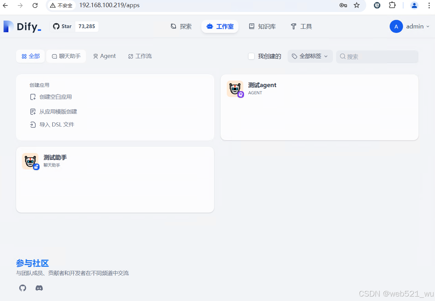Select the 工作流 filter tab

pos(140,56)
